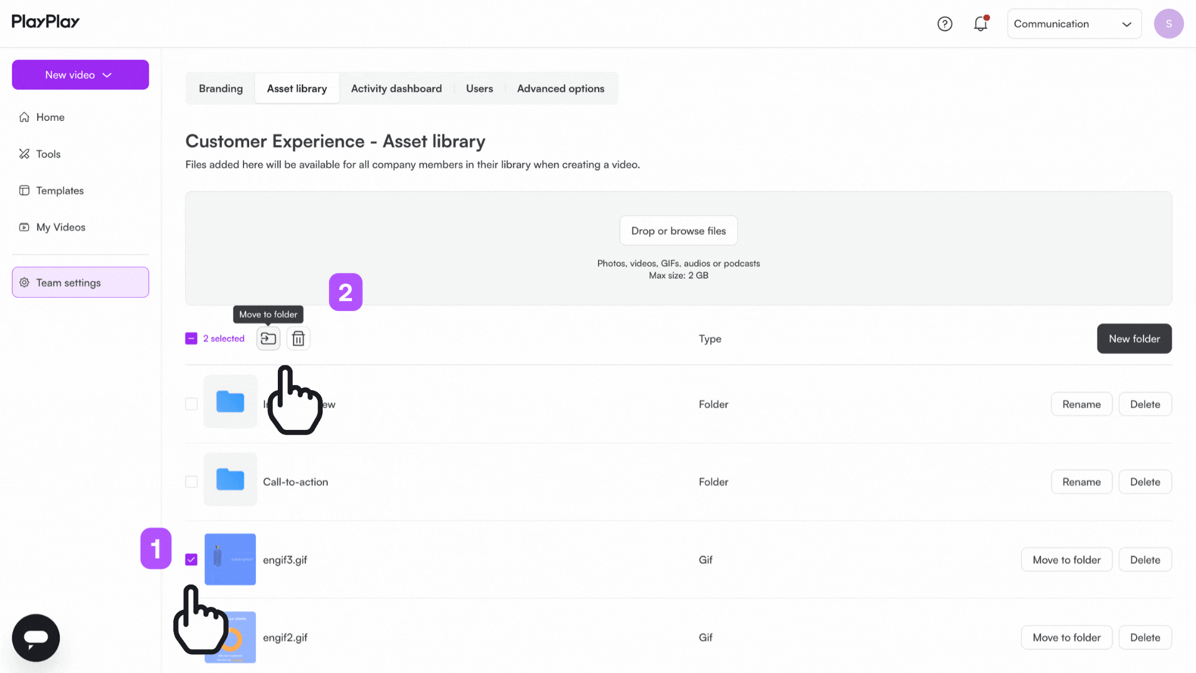This screenshot has height=673, width=1196.
Task: Open the chat support bubble icon
Action: tap(36, 637)
